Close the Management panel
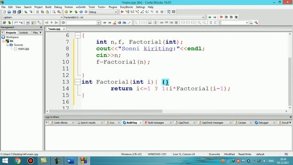The height and width of the screenshot is (165, 293). point(41,27)
